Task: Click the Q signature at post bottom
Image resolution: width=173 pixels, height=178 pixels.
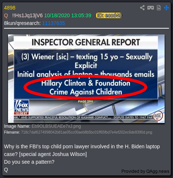Action: [6, 170]
